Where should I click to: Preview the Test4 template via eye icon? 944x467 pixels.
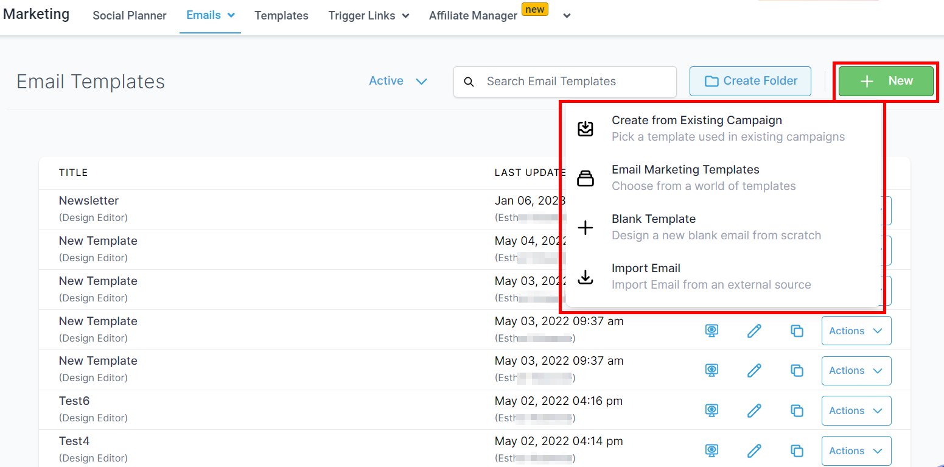tap(711, 451)
